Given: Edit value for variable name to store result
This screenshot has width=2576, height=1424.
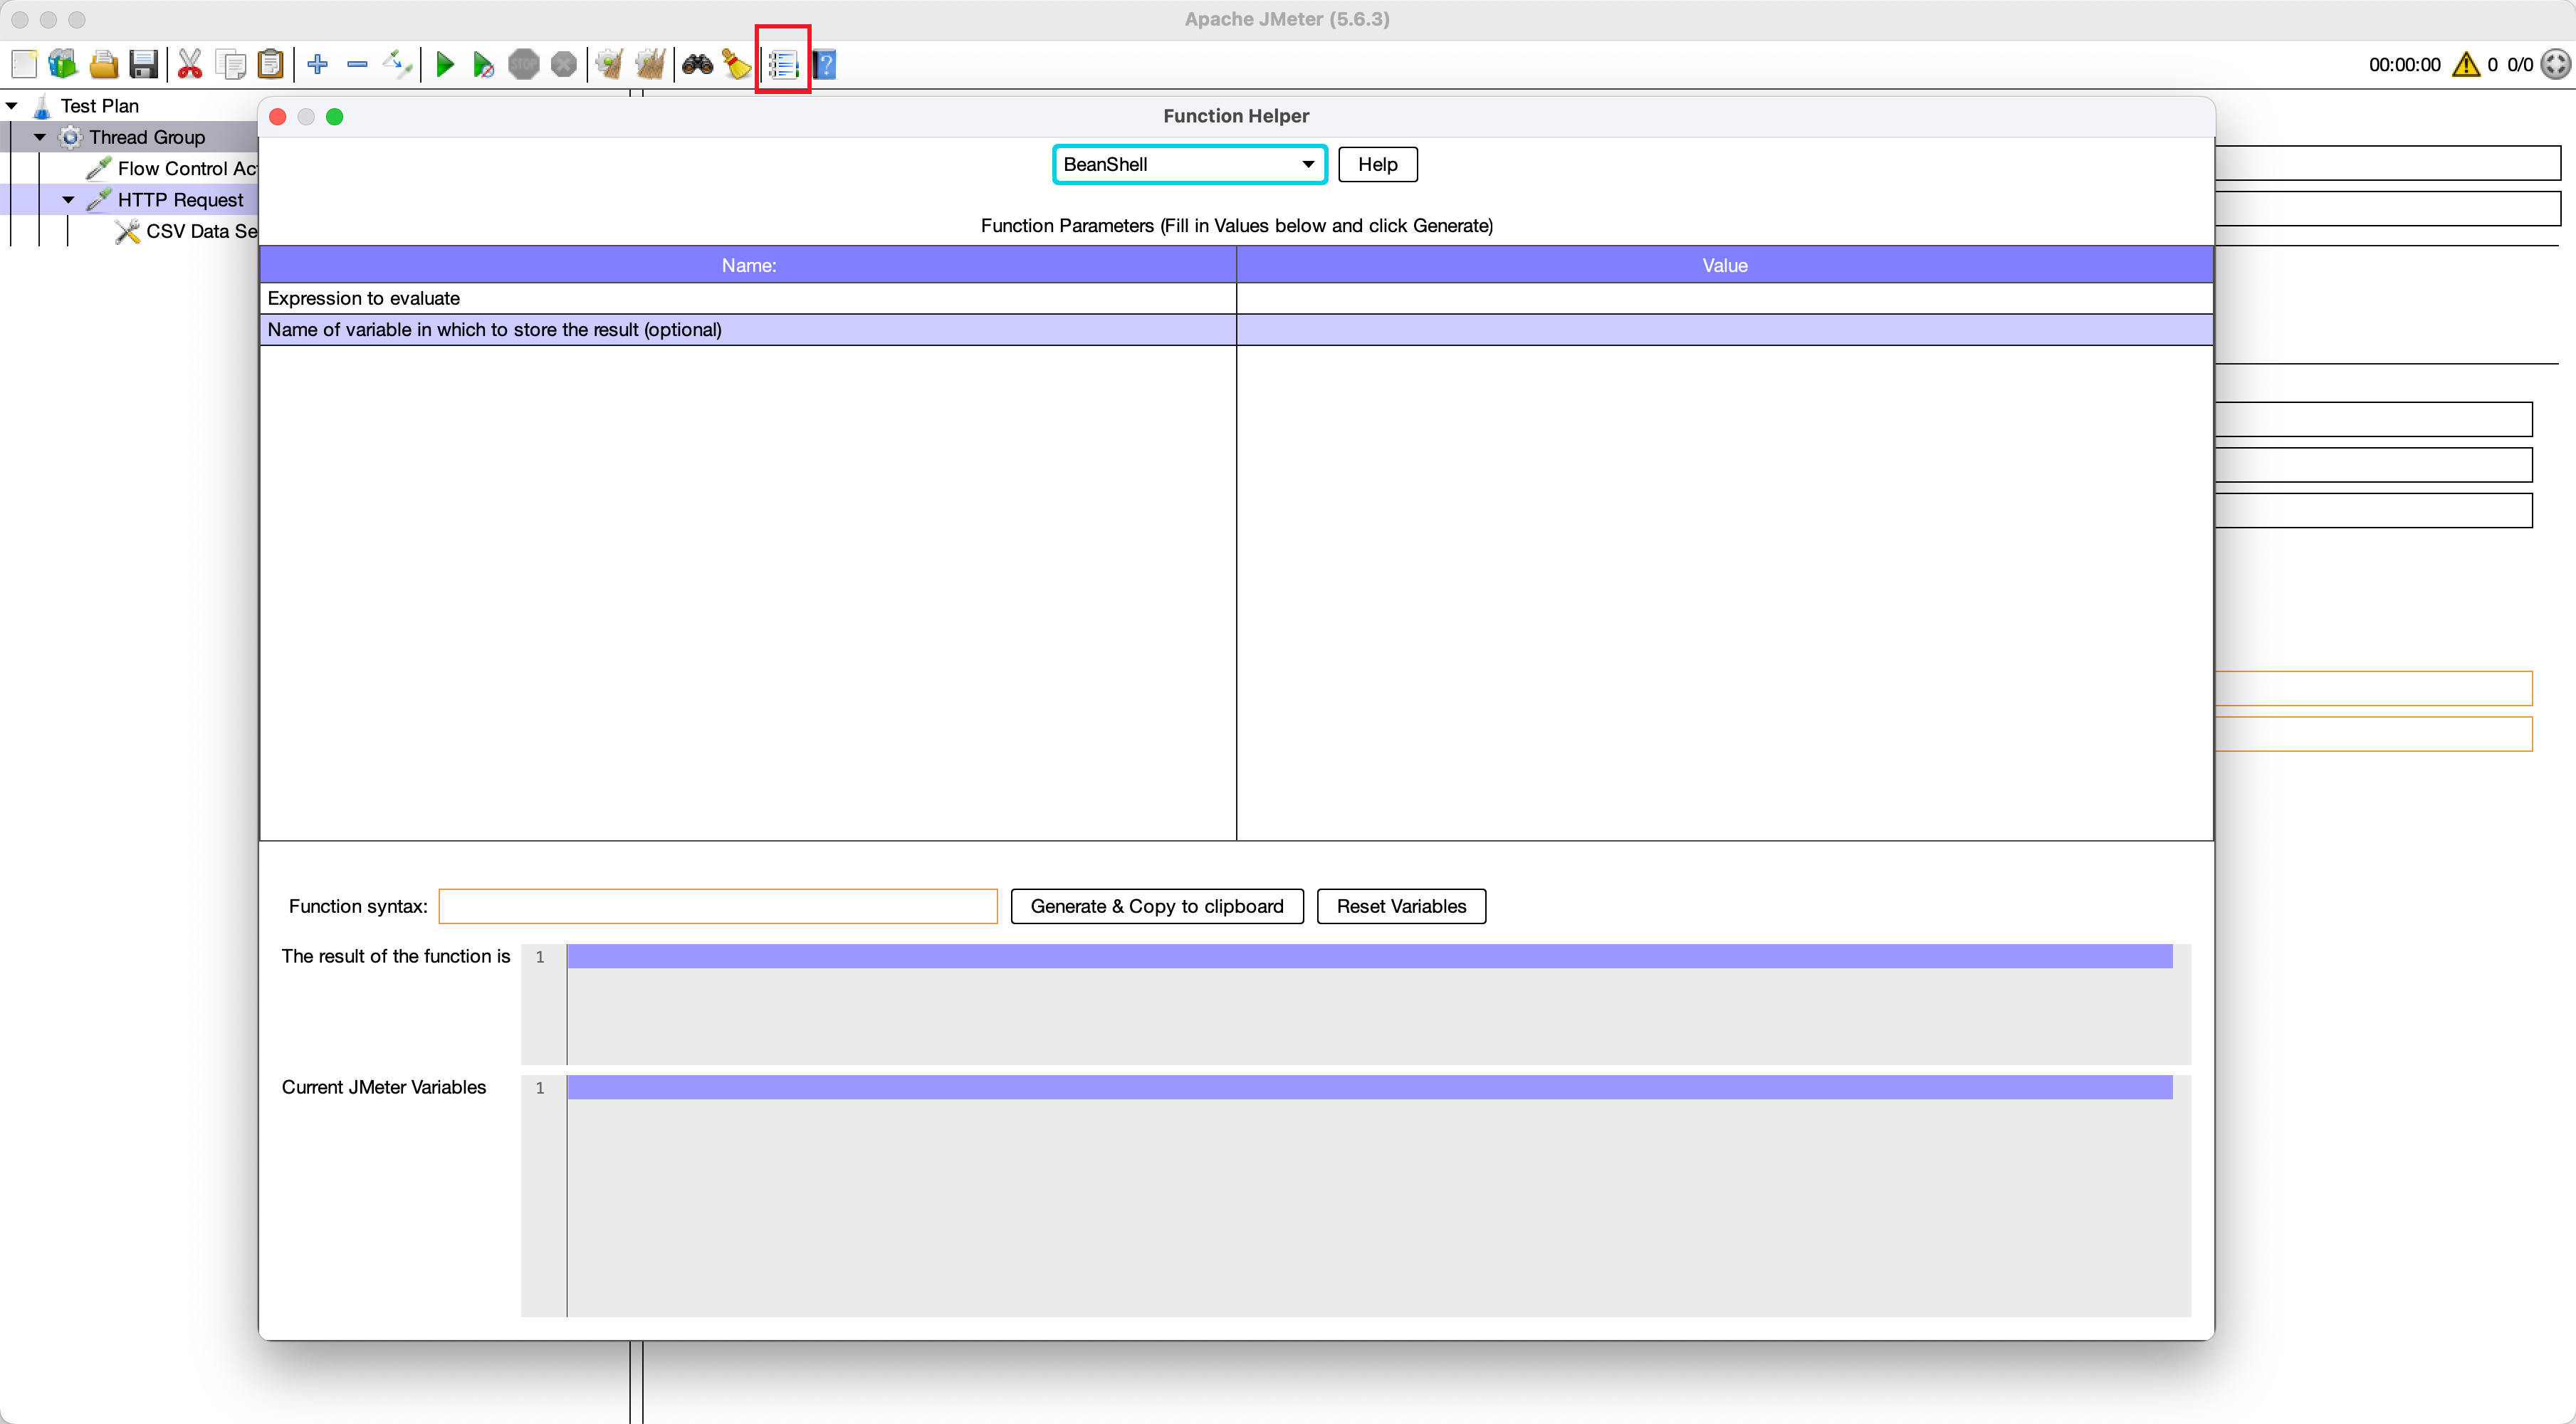Looking at the screenshot, I should pos(1724,330).
